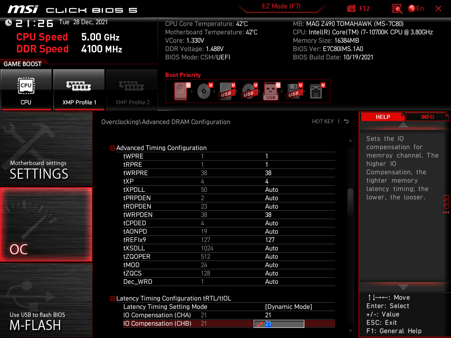Click the Overclocking\Advanced DRAM Configuration breadcrumb
The width and height of the screenshot is (451, 338).
pos(166,122)
